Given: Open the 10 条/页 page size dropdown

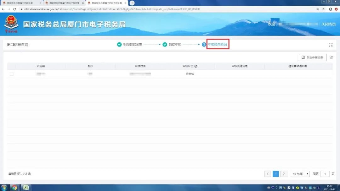Looking at the screenshot, I should [x=300, y=174].
